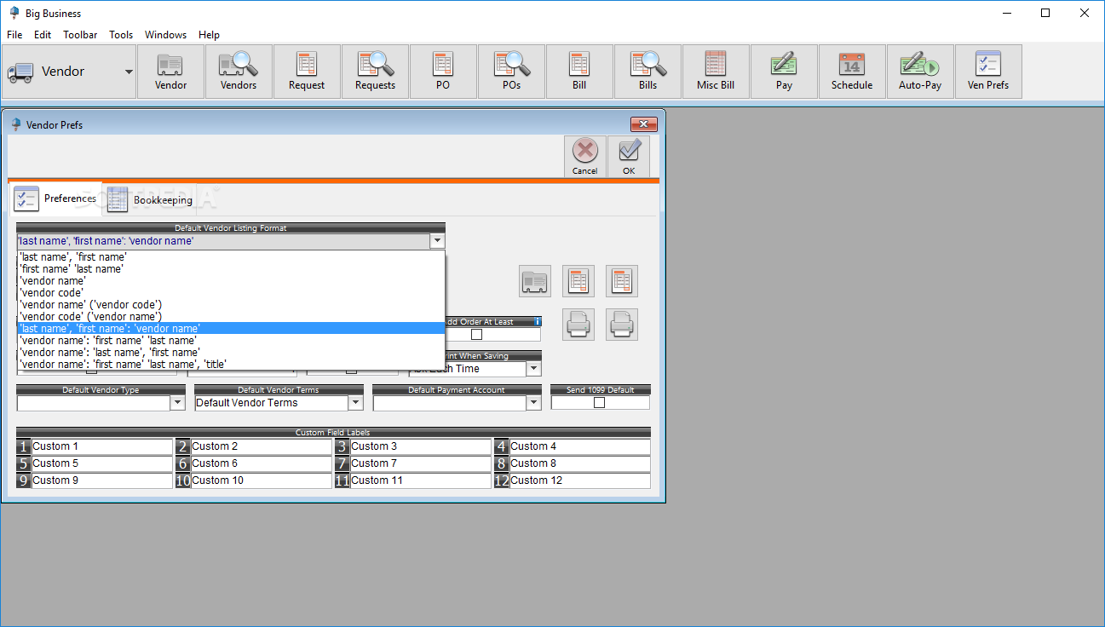The image size is (1105, 627).
Task: Open the Misc Bill toolbar icon
Action: pos(716,72)
